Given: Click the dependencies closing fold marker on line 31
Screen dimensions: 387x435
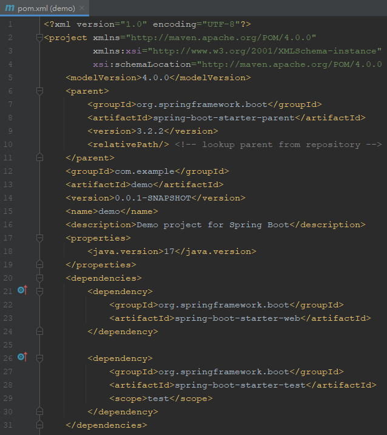Looking at the screenshot, I should click(39, 425).
